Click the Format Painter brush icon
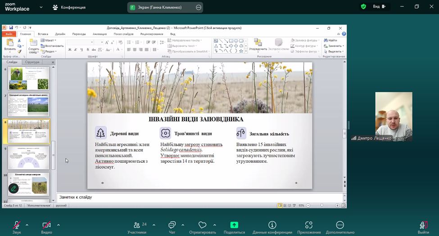Viewport: 439px width, 236px height. coord(19,51)
